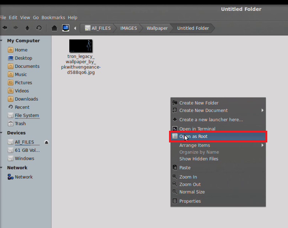Open Trash in the sidebar

pyautogui.click(x=20, y=124)
